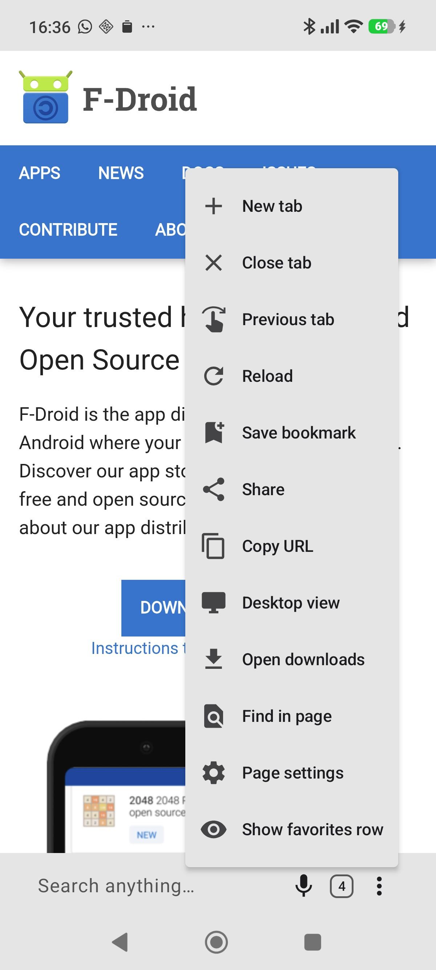Open the CONTRIBUTE navigation link
The width and height of the screenshot is (436, 970).
pos(68,230)
